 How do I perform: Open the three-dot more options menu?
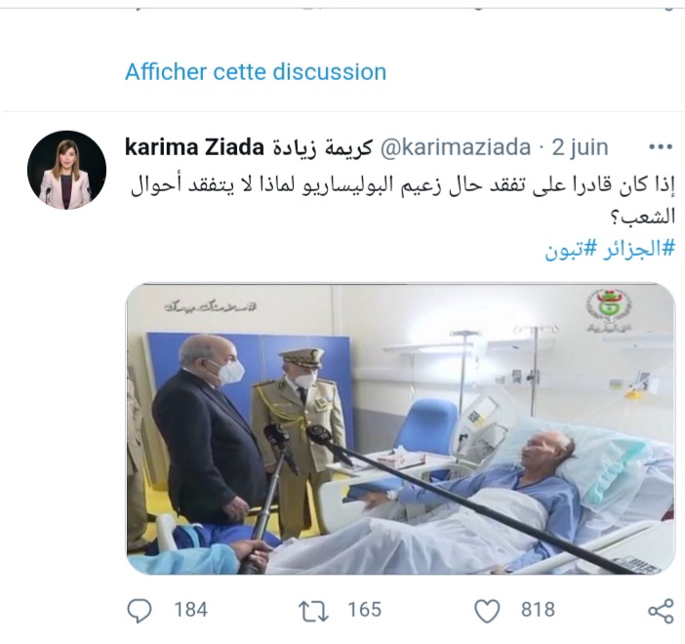[x=661, y=147]
